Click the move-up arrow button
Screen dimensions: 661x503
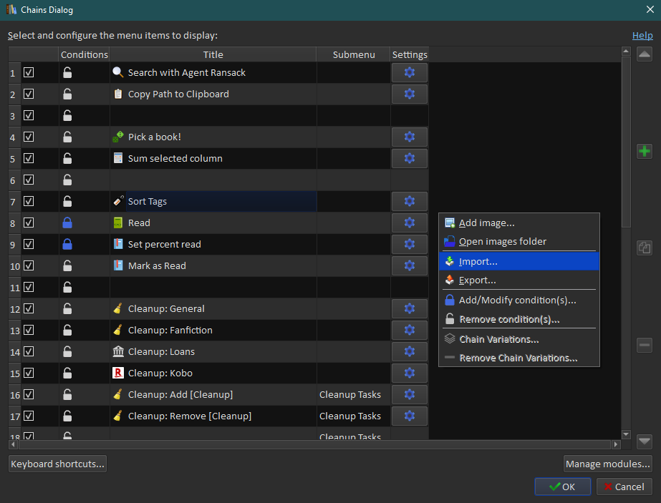[x=644, y=54]
